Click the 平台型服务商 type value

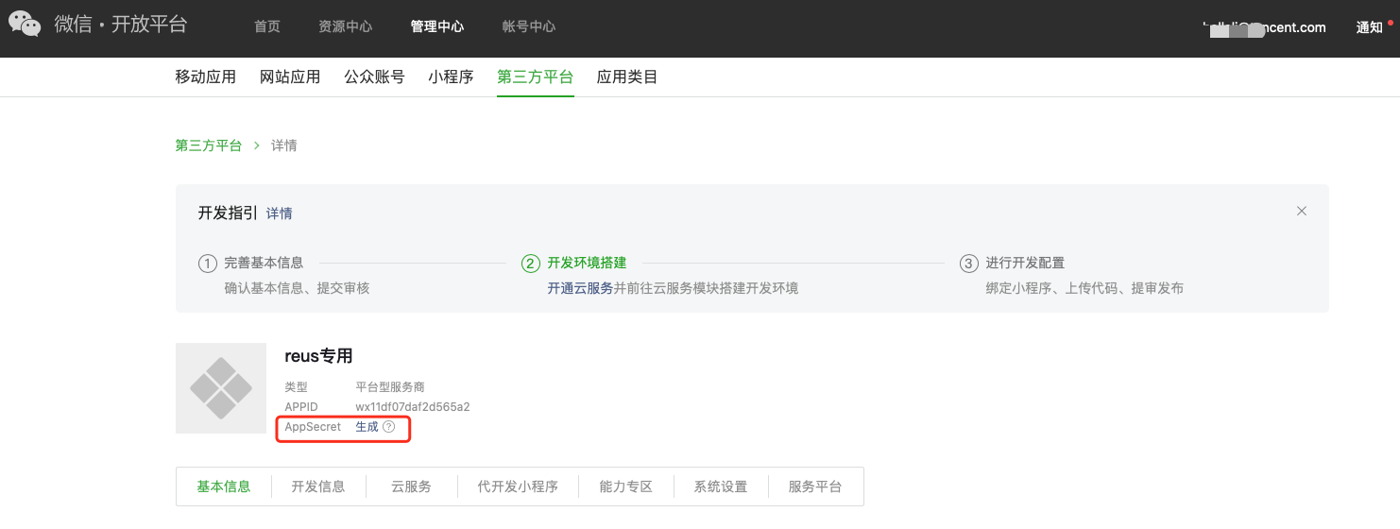(390, 387)
